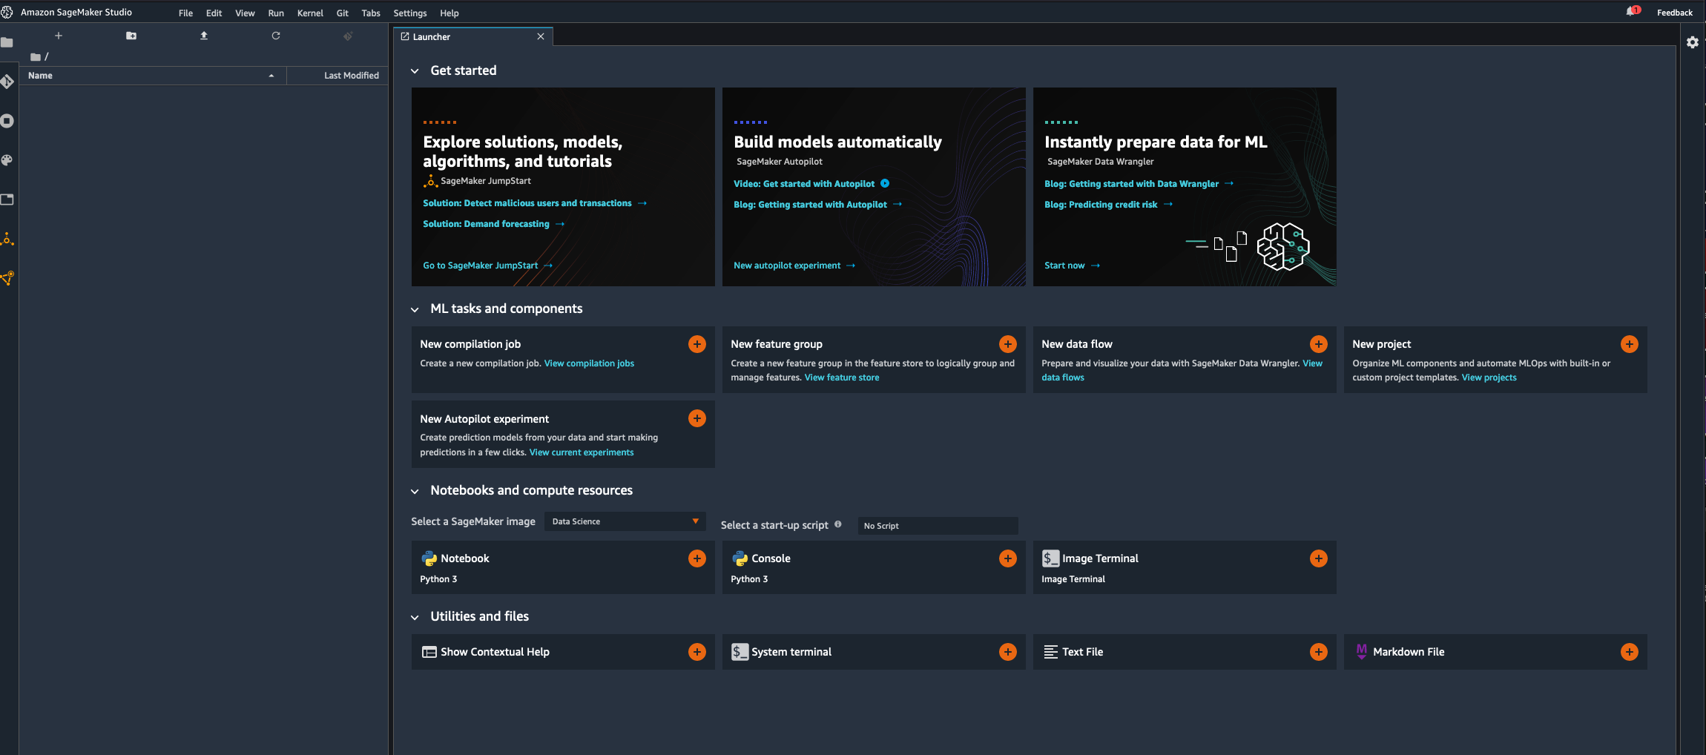Screen dimensions: 1706x755
Task: Open the palette commands sidebar icon
Action: (x=7, y=160)
